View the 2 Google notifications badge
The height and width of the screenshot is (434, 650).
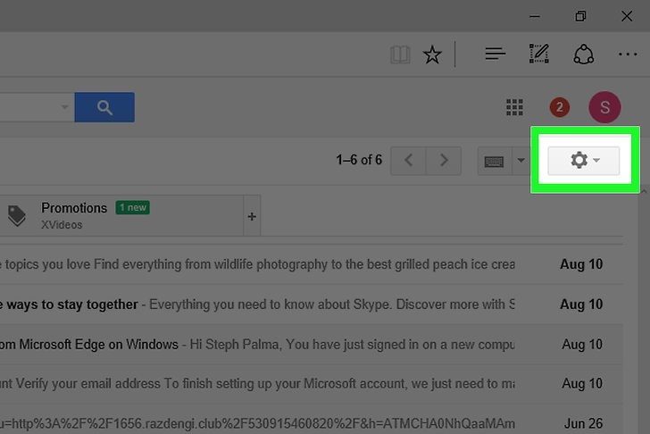pos(559,108)
